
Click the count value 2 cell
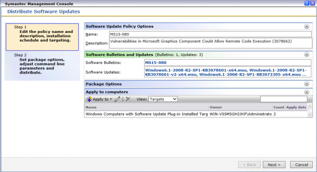[275, 114]
